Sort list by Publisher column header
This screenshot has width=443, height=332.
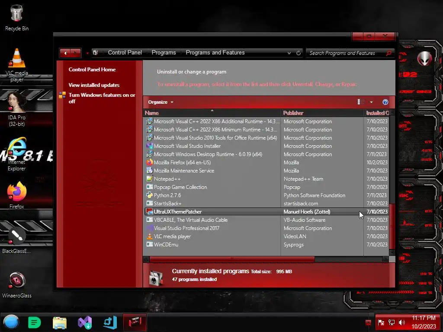click(x=323, y=113)
